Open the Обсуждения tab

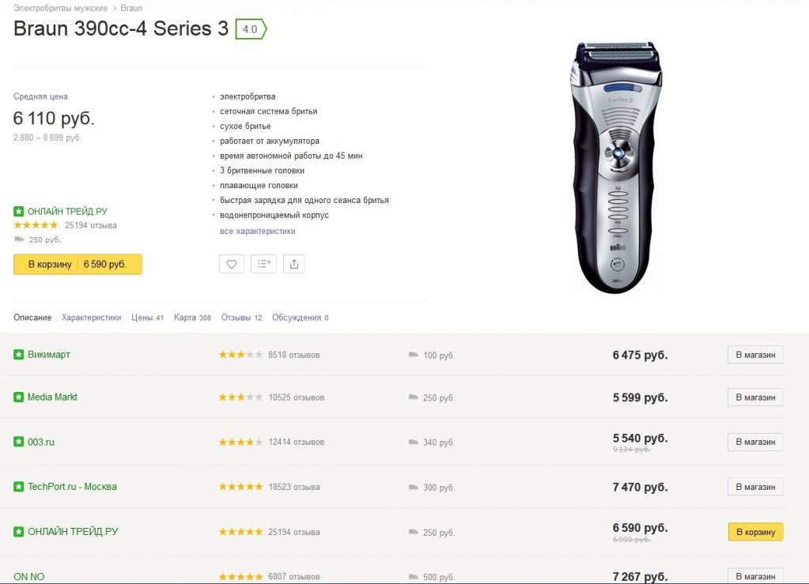pos(300,318)
